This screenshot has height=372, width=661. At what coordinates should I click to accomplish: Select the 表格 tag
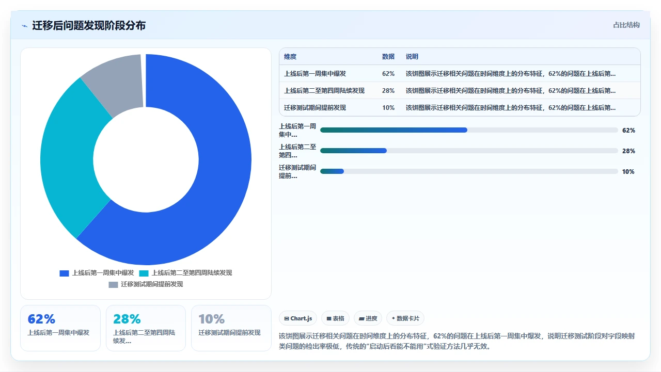pyautogui.click(x=335, y=318)
